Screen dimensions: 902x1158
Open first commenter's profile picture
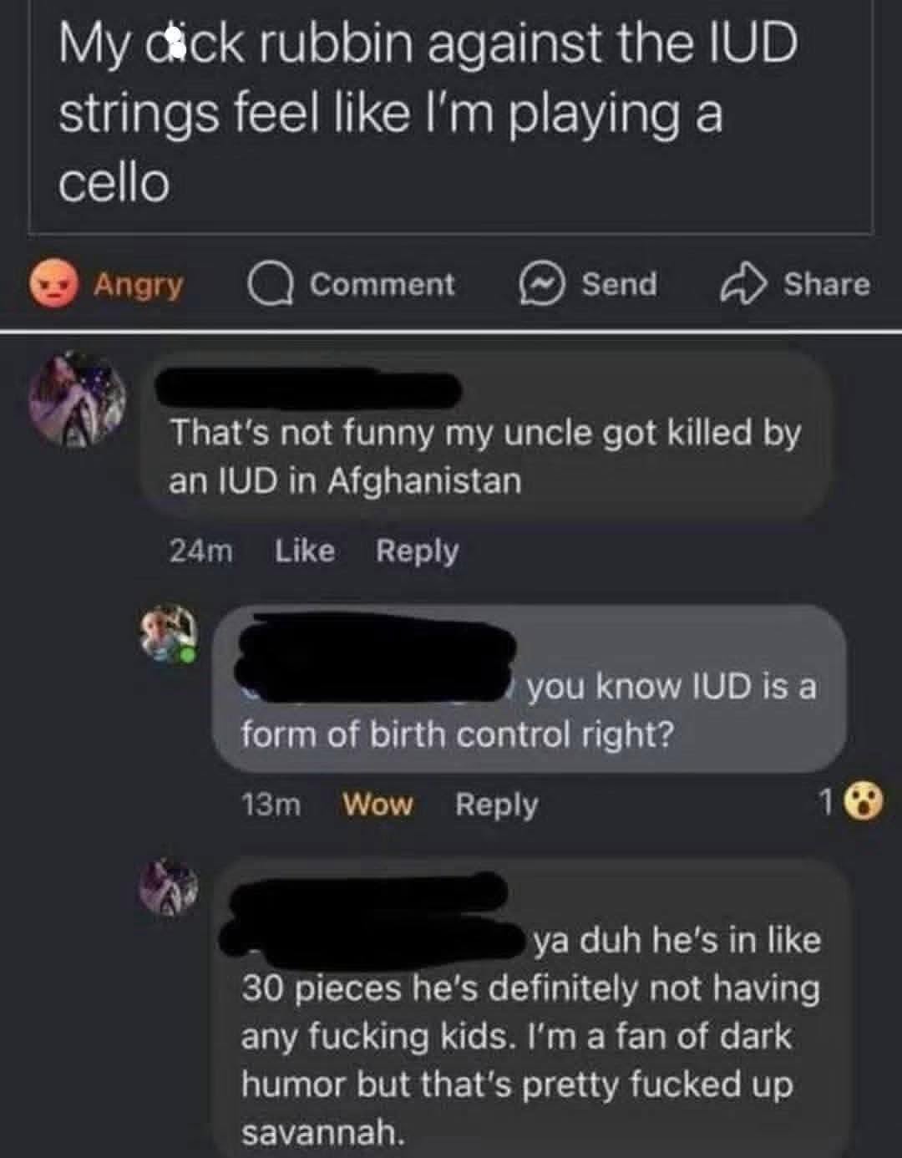pos(78,400)
